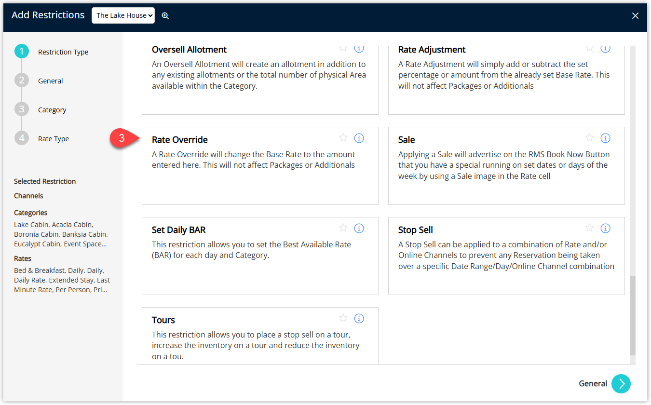Select the Sale restriction card

(506, 166)
